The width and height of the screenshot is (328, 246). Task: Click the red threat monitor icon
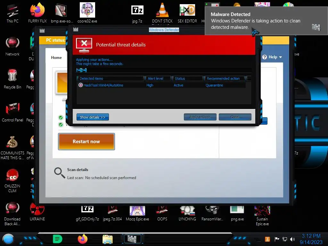tap(84, 45)
